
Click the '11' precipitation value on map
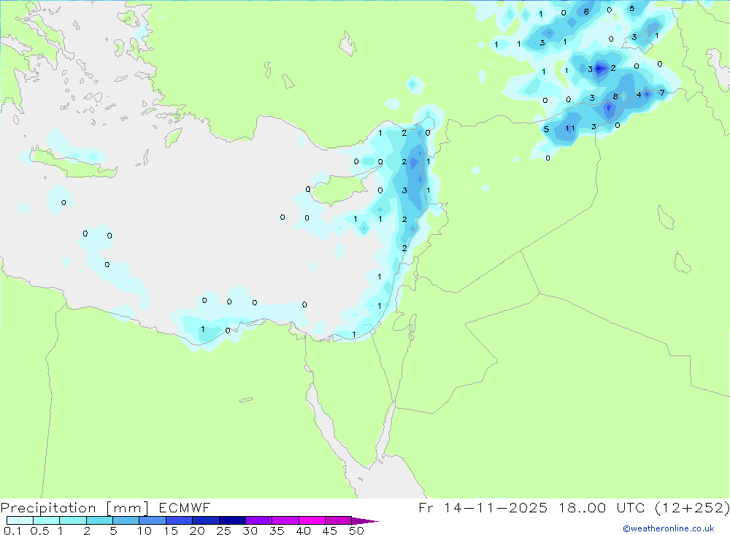click(x=570, y=128)
